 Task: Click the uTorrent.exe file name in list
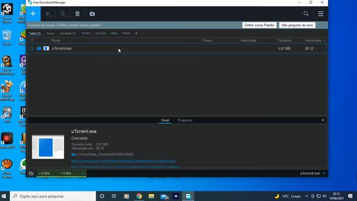tap(62, 49)
